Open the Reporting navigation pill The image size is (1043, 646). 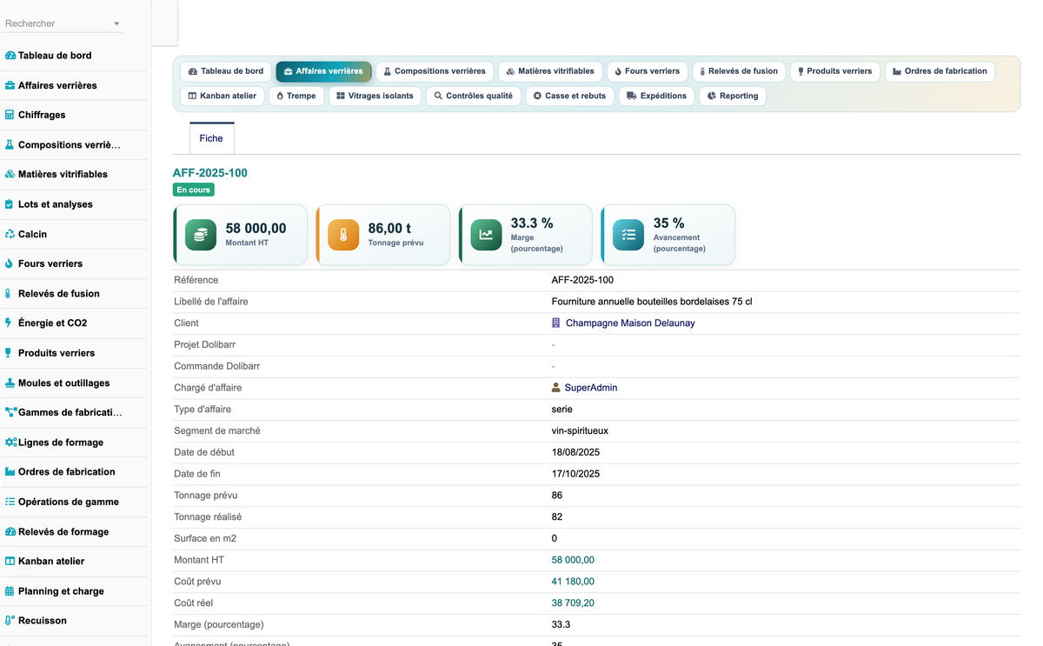point(733,96)
